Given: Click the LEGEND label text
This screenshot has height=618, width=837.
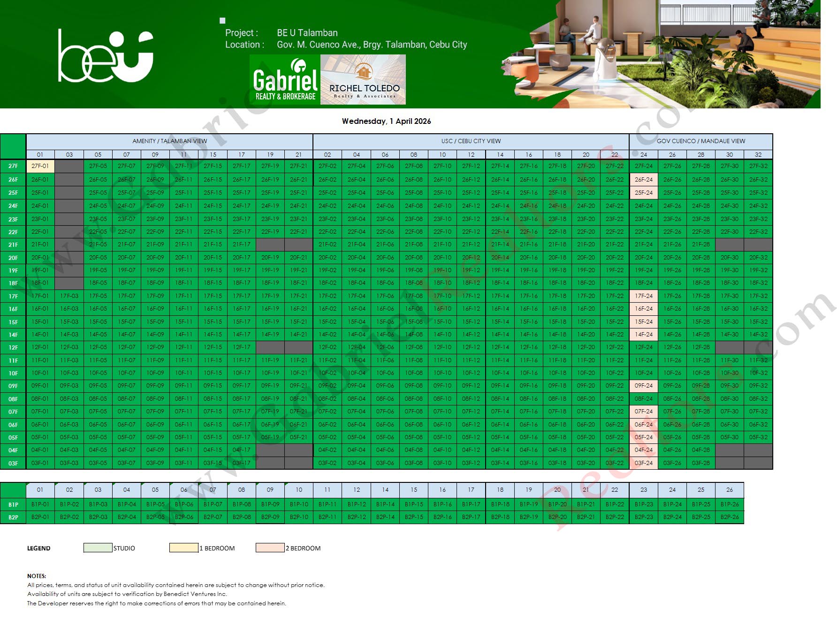Looking at the screenshot, I should click(x=39, y=548).
